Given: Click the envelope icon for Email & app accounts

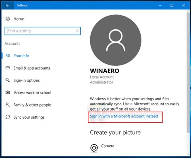Looking at the screenshot, I should (8, 68).
